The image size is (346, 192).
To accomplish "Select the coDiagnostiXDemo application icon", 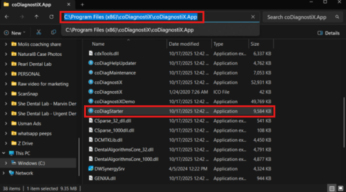I will (91, 101).
